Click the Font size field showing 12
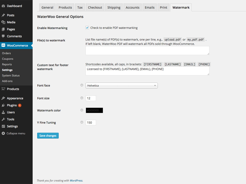The width and height of the screenshot is (246, 184). coord(91,98)
